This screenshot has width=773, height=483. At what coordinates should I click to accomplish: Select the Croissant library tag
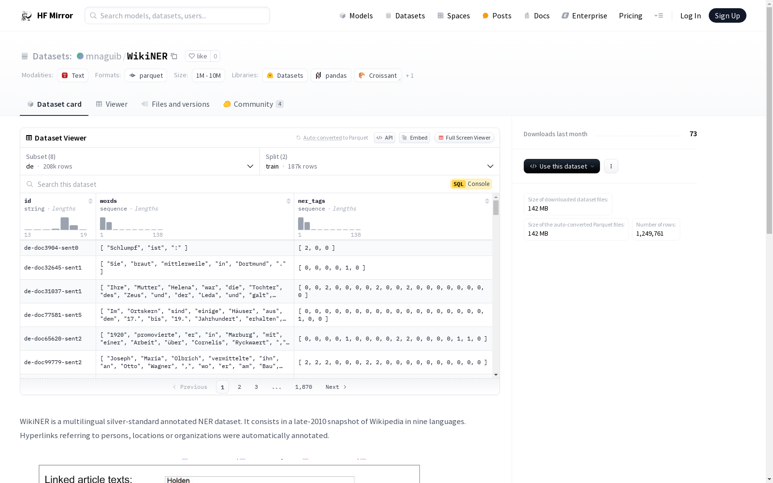pos(378,75)
